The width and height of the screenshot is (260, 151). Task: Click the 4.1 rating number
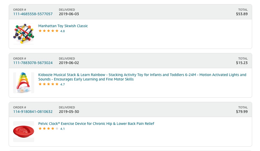62,129
